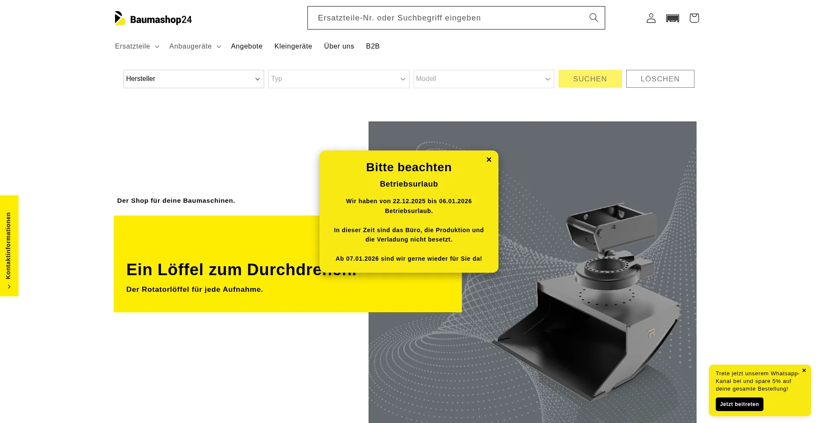Screen dimensions: 818x423
Task: Dismiss the WhatsApp promotion banner
Action: [804, 370]
